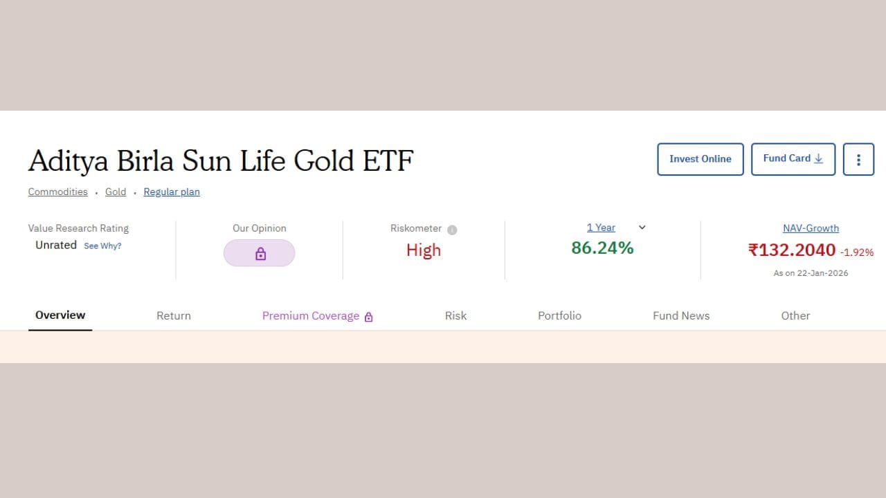Open the three-dot more options menu
Image resolution: width=886 pixels, height=498 pixels.
tap(858, 159)
